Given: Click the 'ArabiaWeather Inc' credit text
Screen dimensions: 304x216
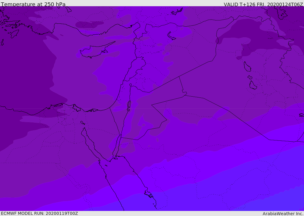Looking at the screenshot, I should 283,214.
